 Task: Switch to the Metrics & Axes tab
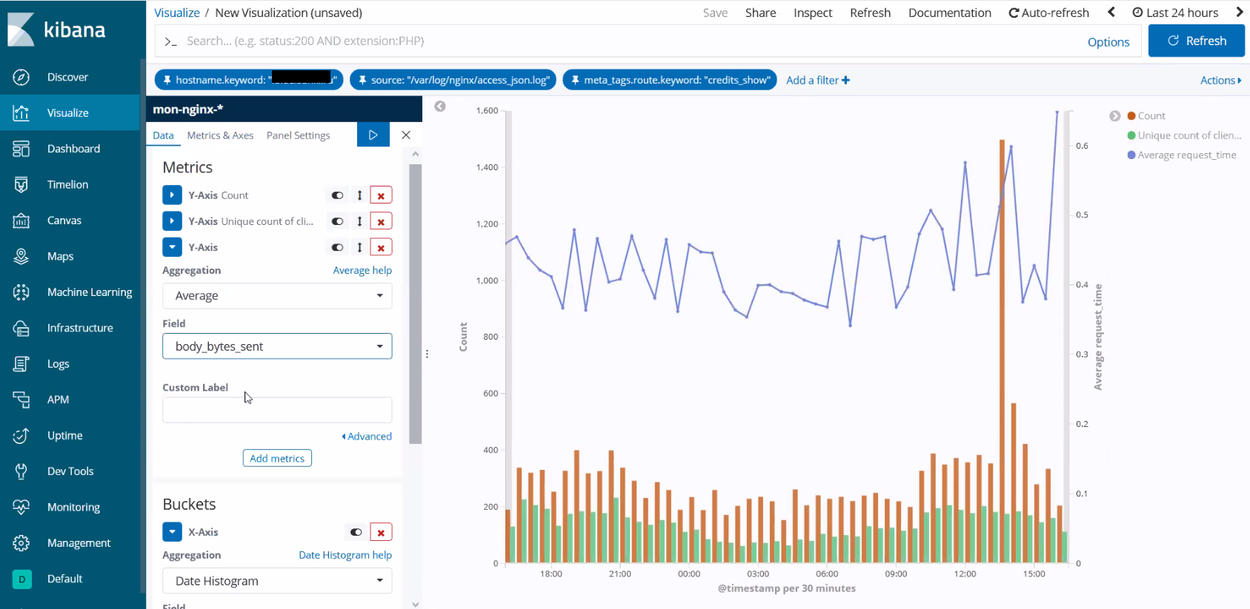220,135
